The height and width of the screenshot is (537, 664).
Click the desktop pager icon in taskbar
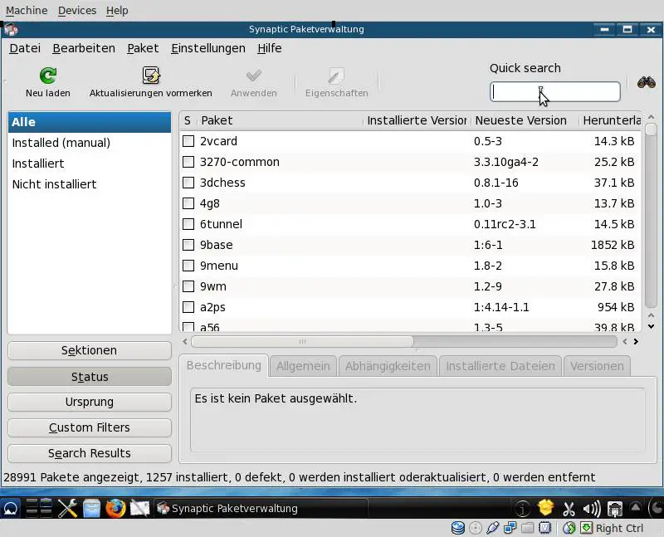pyautogui.click(x=38, y=508)
